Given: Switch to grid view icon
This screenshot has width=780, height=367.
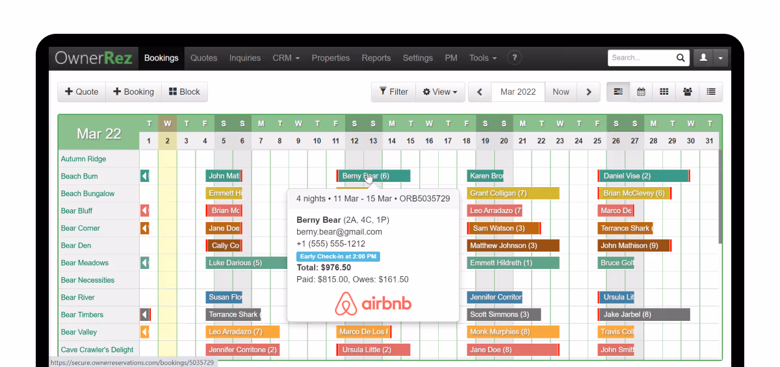Looking at the screenshot, I should point(664,92).
